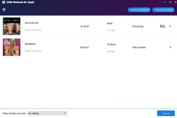Select the Big Ballers cover thumbnail
Viewport: 177px width, 118px height.
pyautogui.click(x=12, y=47)
